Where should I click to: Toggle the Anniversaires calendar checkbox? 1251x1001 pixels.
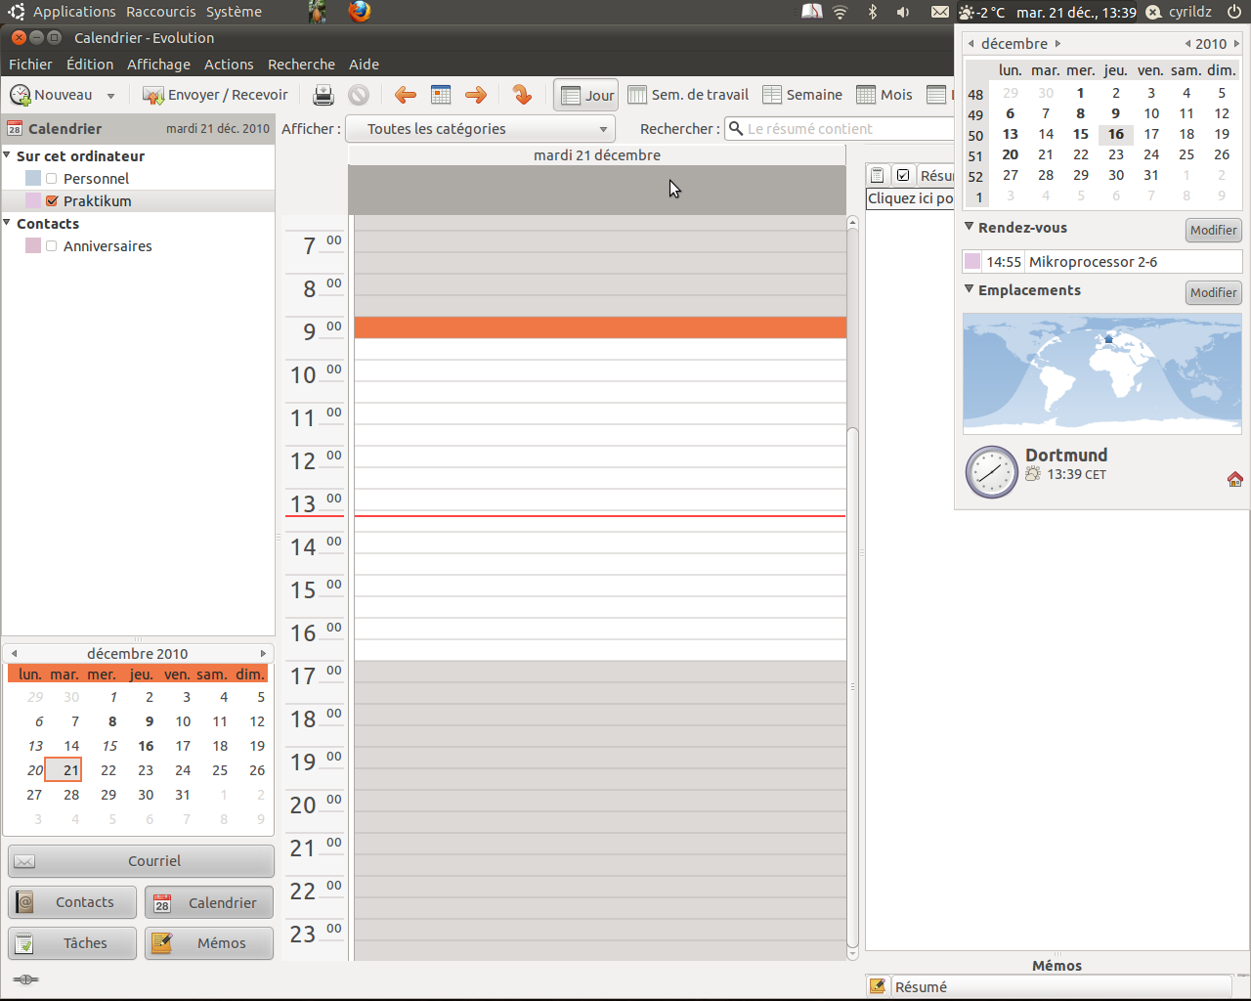[52, 246]
